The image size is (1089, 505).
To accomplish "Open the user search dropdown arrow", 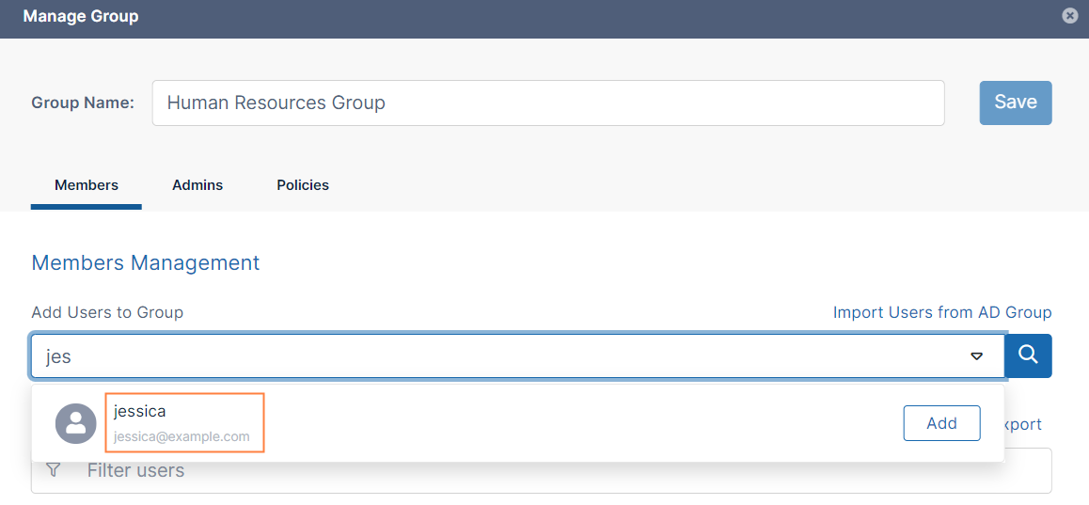I will coord(976,356).
